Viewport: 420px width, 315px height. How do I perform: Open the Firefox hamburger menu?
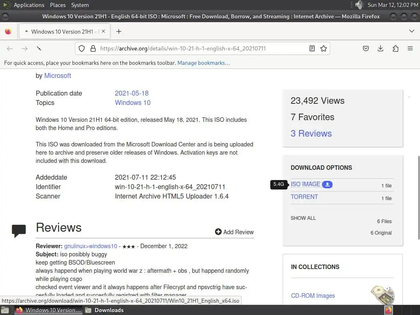(x=410, y=48)
